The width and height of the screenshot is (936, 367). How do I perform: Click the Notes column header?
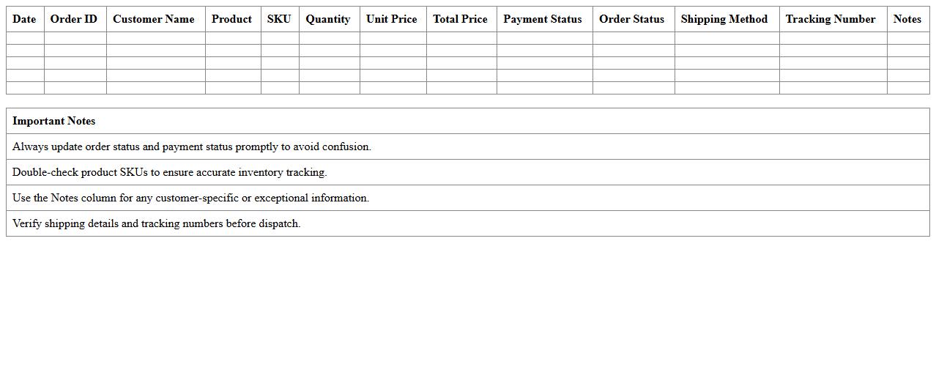point(907,19)
